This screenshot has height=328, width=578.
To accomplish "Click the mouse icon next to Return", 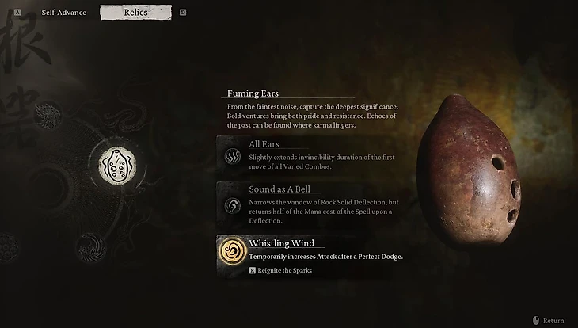I will (536, 320).
